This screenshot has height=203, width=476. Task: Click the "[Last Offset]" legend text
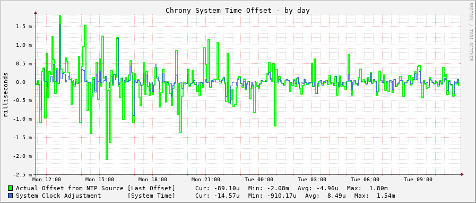151,189
